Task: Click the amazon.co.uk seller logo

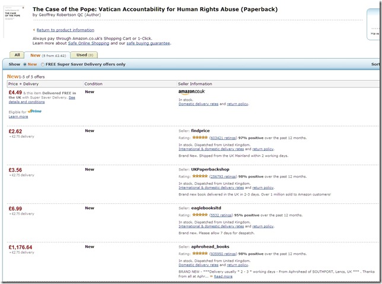Action: pyautogui.click(x=192, y=91)
